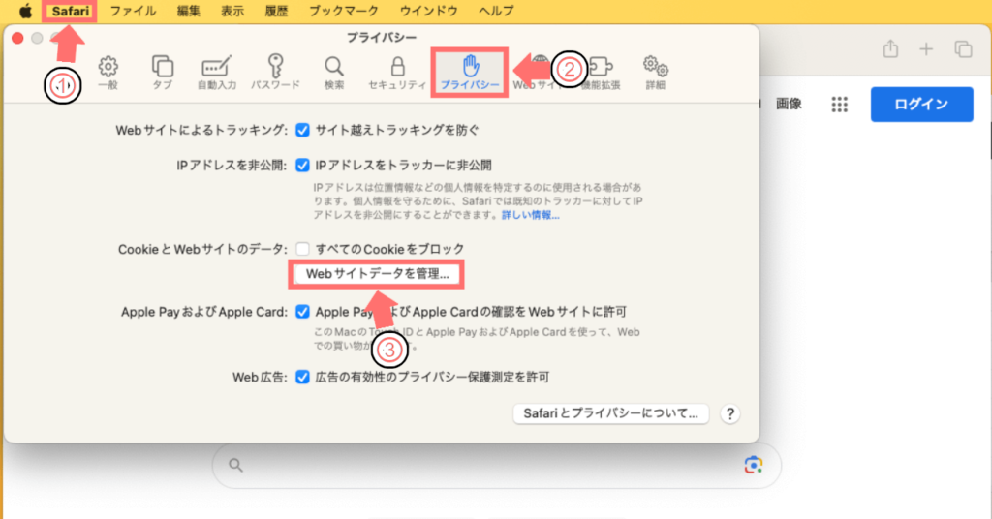Open the 詳しい情報… link
992x519 pixels.
(x=530, y=216)
